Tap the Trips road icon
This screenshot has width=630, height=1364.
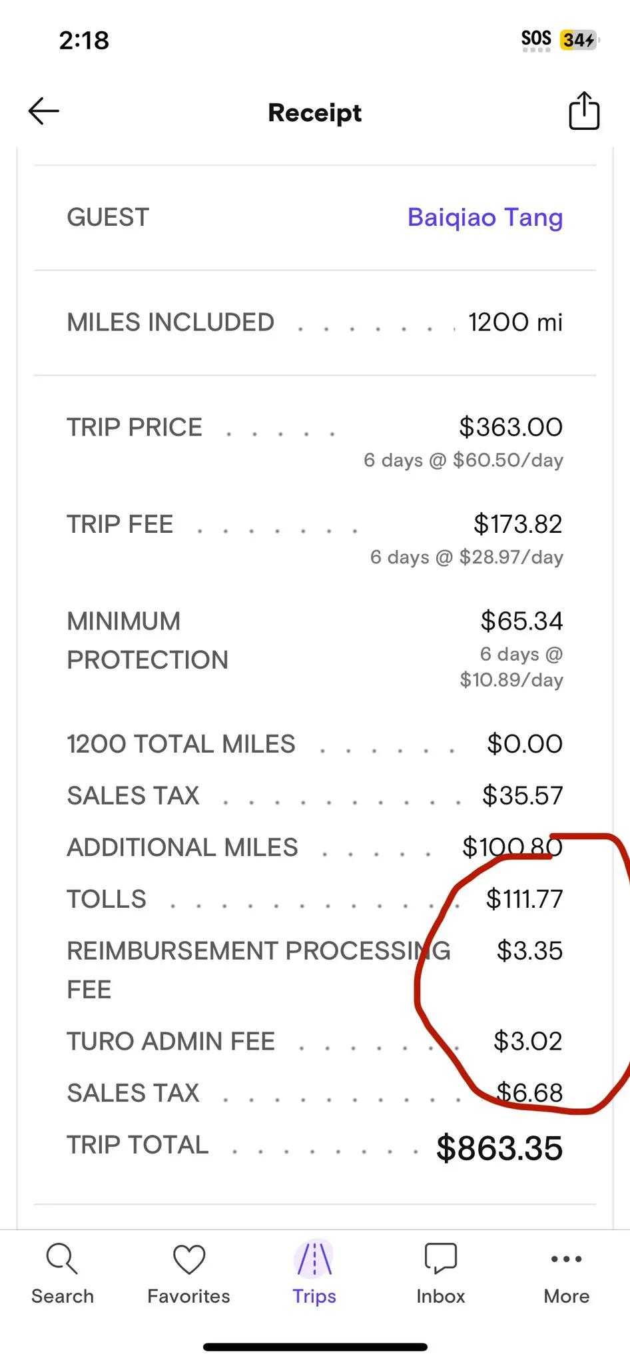click(x=314, y=1259)
